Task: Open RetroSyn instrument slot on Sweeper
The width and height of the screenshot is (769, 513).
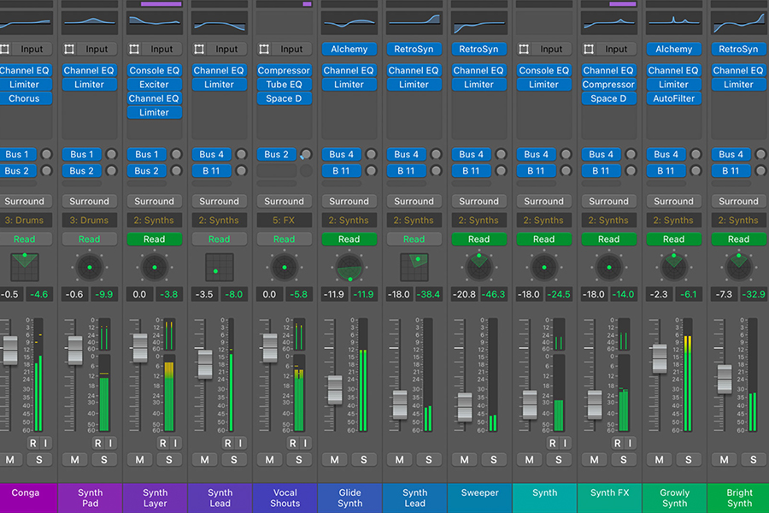Action: [478, 49]
